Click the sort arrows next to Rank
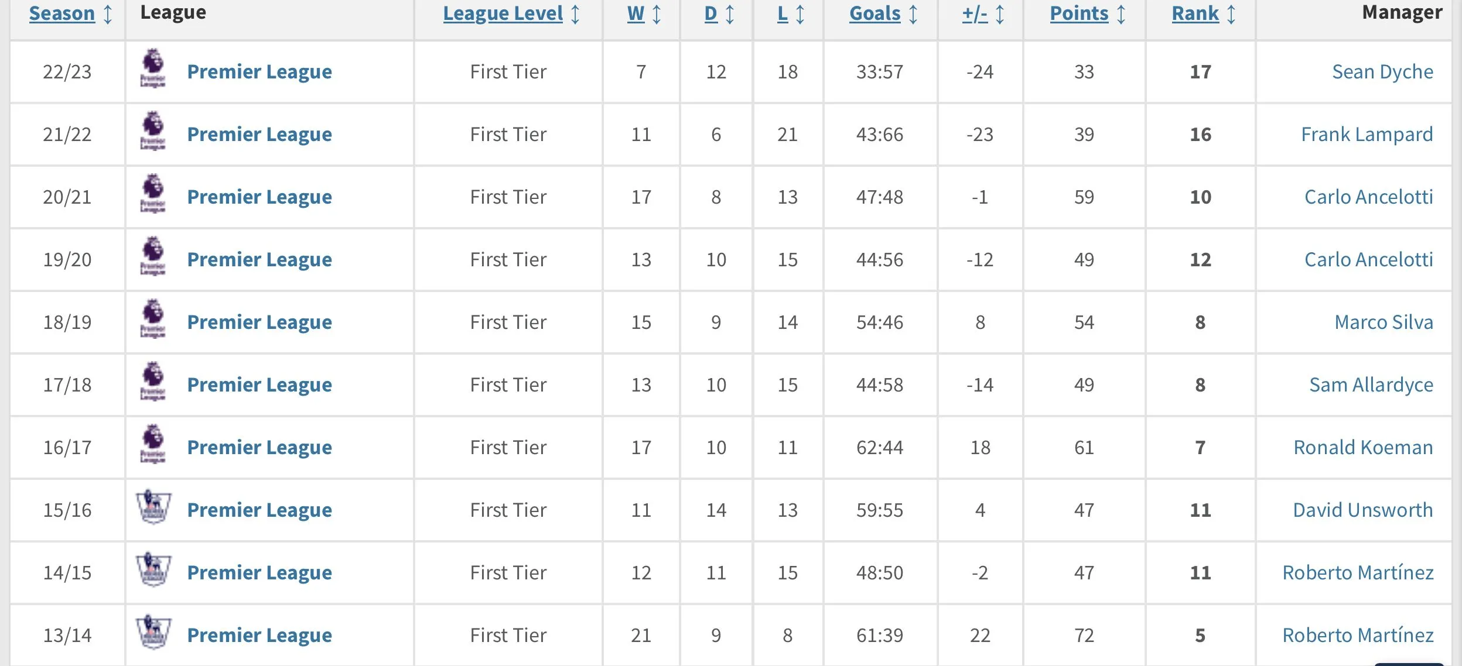This screenshot has height=666, width=1462. point(1231,13)
